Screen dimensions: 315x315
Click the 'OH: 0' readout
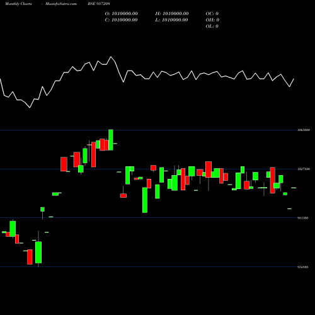click(212, 20)
